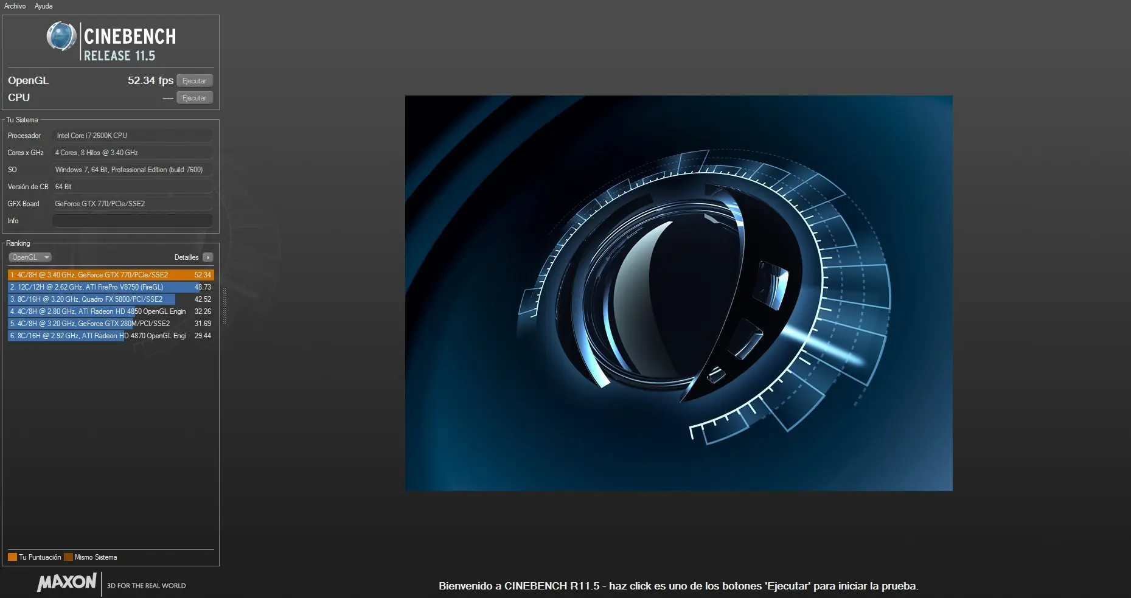Select ranking row 4 Radeon HD 4850
1131x598 pixels.
pyautogui.click(x=111, y=311)
